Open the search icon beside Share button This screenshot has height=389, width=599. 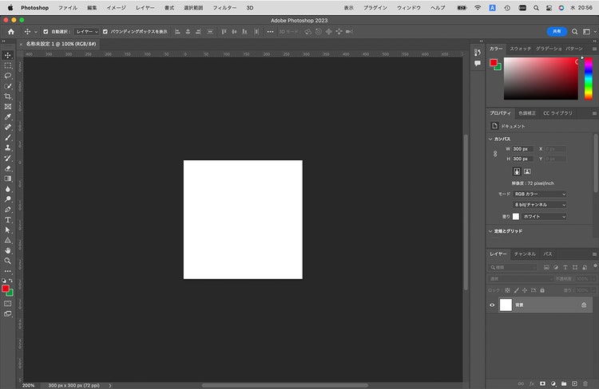[x=574, y=32]
